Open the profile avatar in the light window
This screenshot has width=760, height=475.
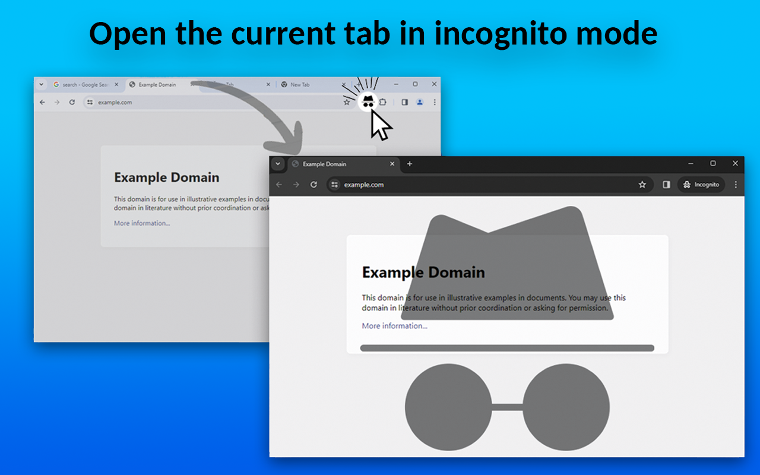pyautogui.click(x=420, y=102)
